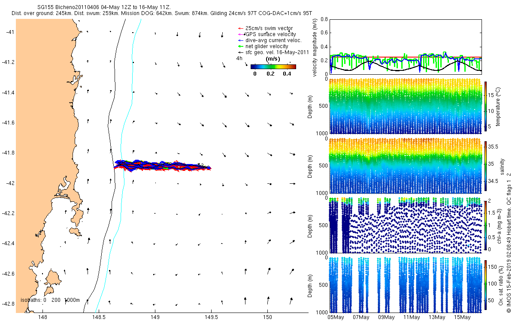Click latitude tick '-42.4' on map axis

click(x=8, y=243)
